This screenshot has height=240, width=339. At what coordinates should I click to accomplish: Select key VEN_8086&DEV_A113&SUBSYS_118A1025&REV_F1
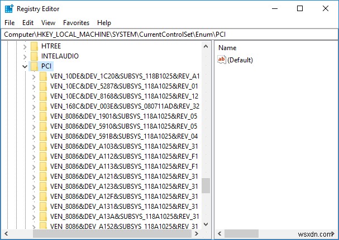[x=124, y=166]
